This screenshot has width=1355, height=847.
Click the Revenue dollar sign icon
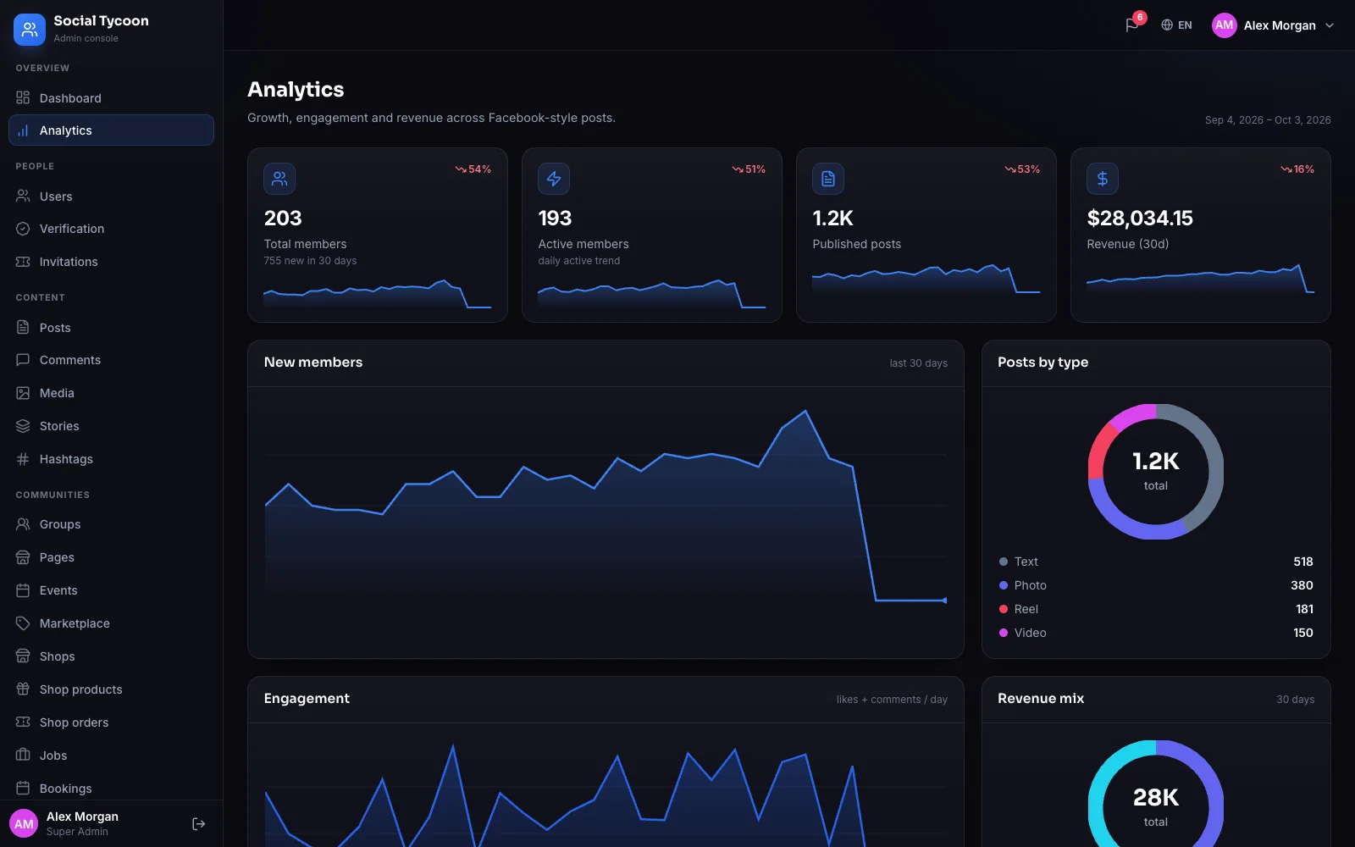pos(1103,179)
